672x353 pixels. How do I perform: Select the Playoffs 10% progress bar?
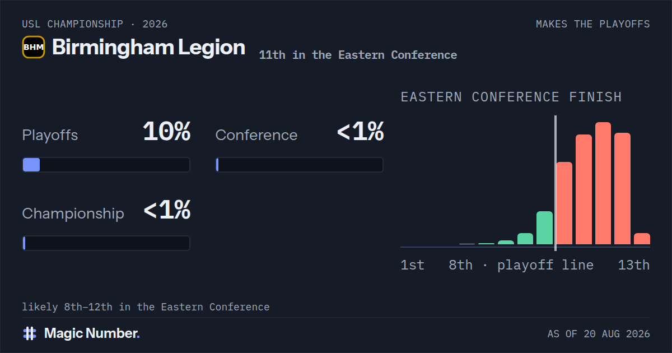pyautogui.click(x=106, y=165)
